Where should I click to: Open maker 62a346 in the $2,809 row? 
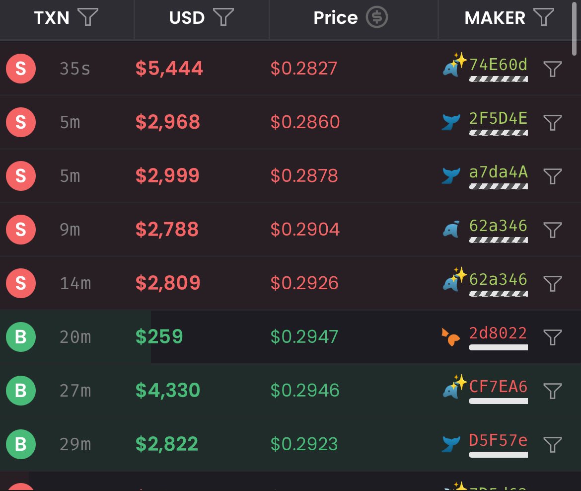click(x=498, y=279)
